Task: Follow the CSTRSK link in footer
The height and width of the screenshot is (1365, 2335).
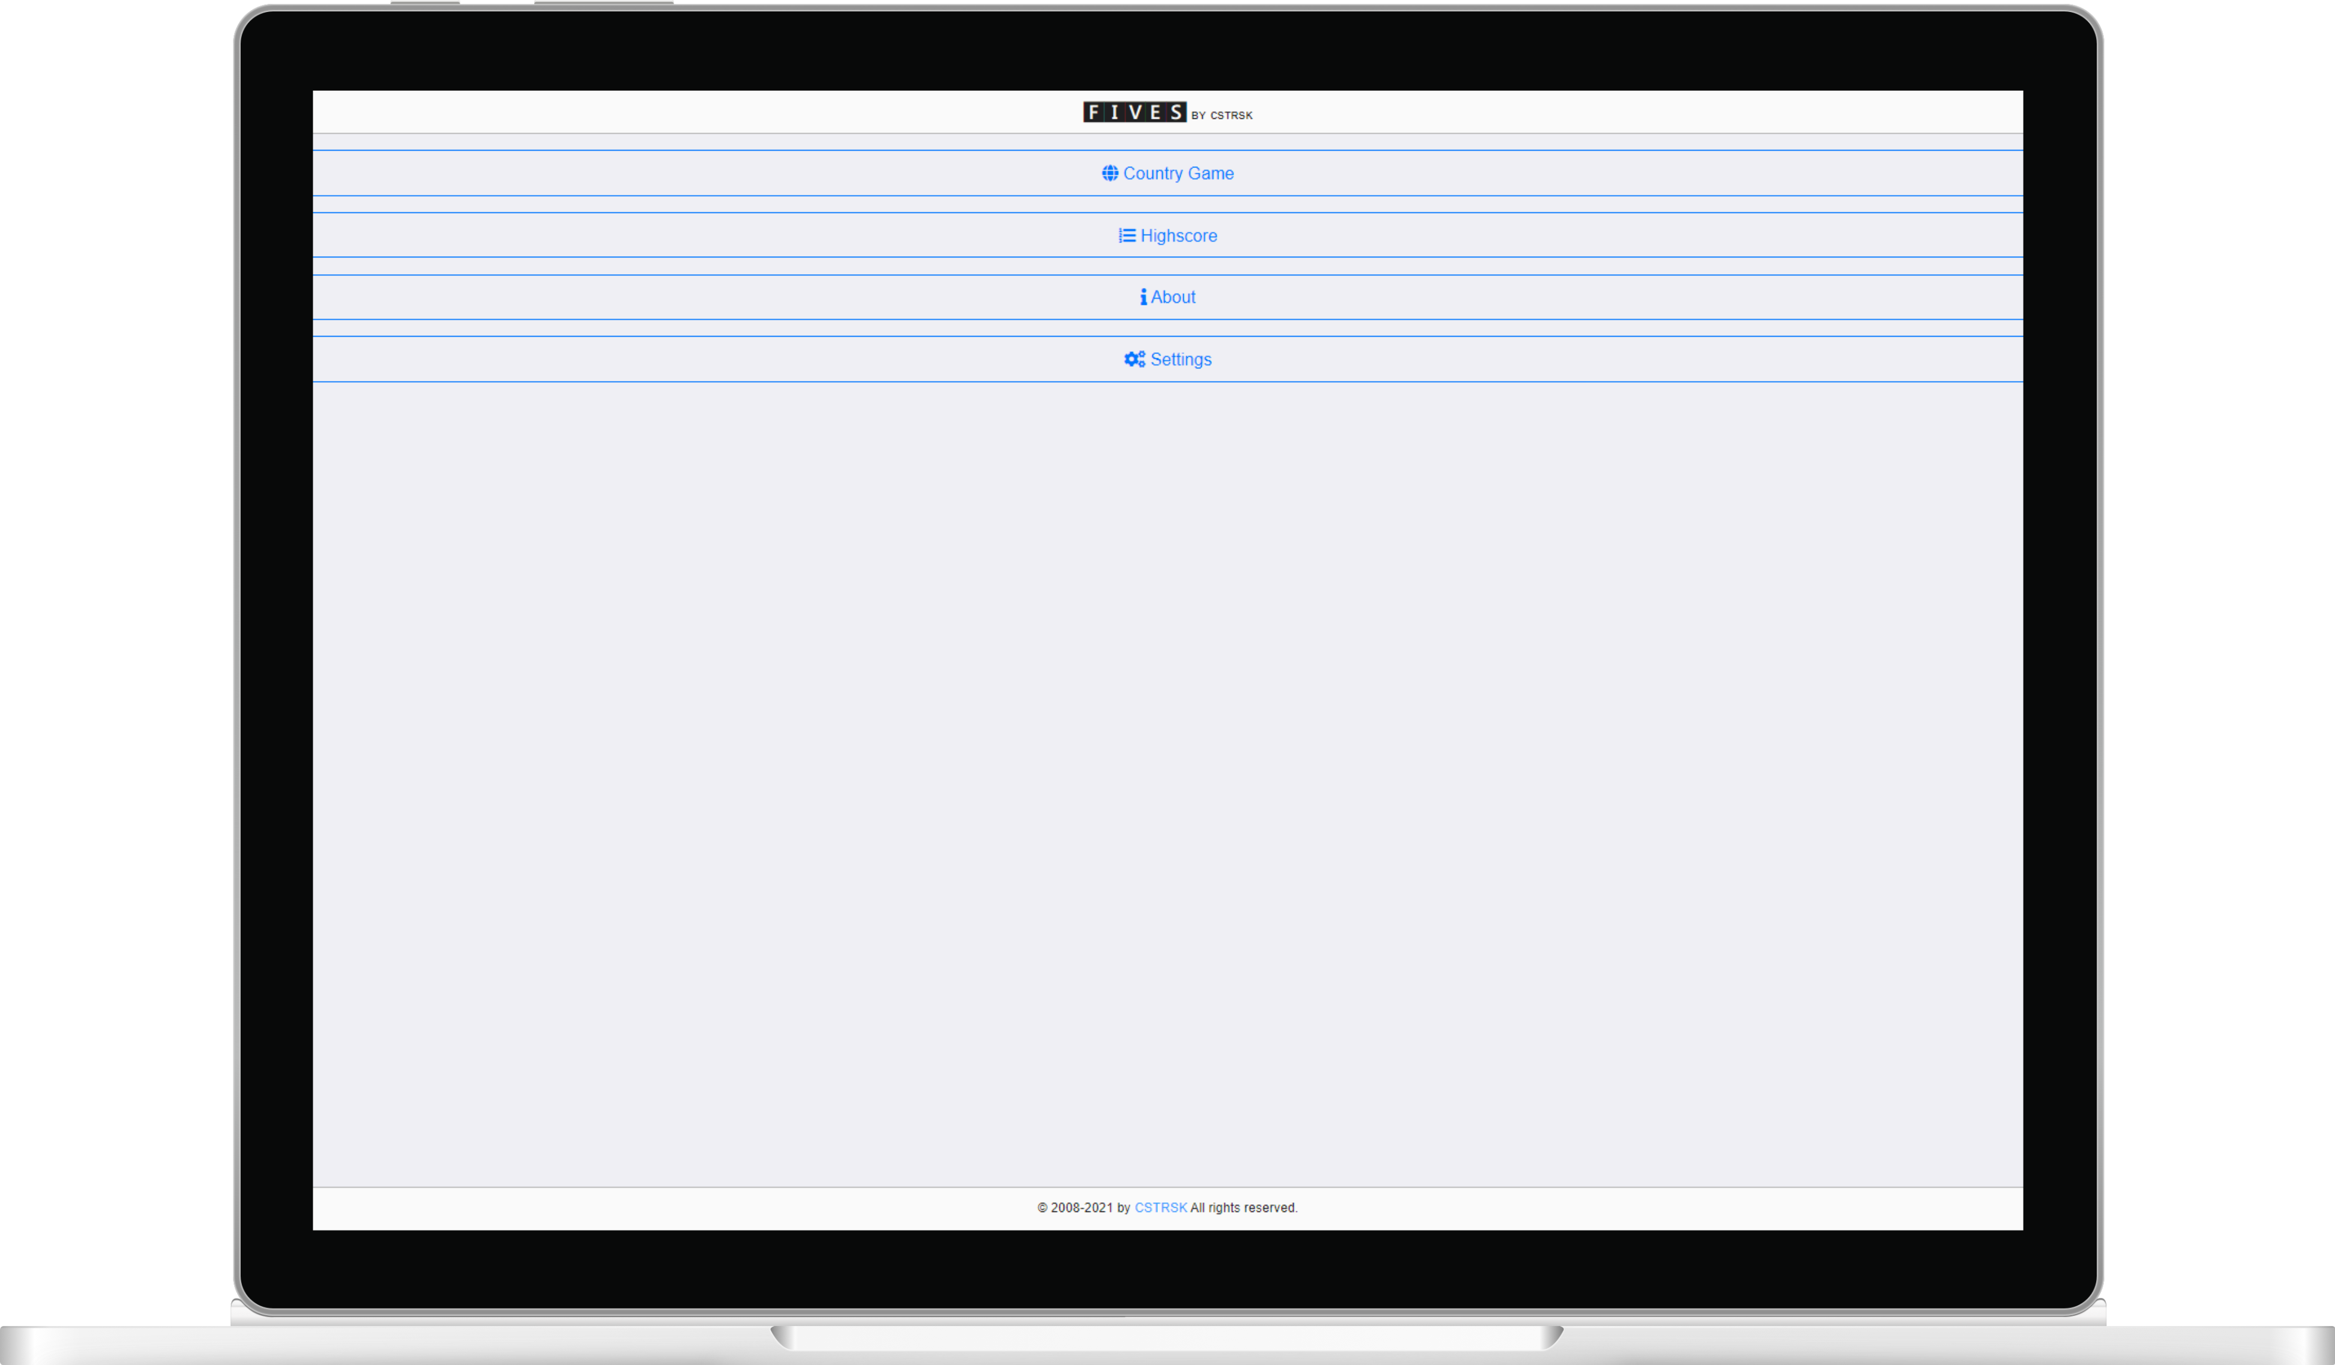Action: pyautogui.click(x=1160, y=1208)
